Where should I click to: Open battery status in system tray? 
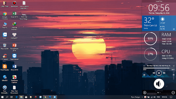(148, 97)
